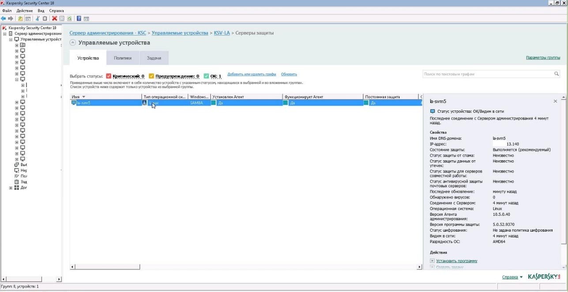Open the Вид menu
Image resolution: width=568 pixels, height=292 pixels.
(x=41, y=11)
